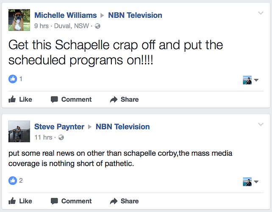272x212 pixels.
Task: Comment on Steve Paynter's post
Action: pyautogui.click(x=71, y=201)
